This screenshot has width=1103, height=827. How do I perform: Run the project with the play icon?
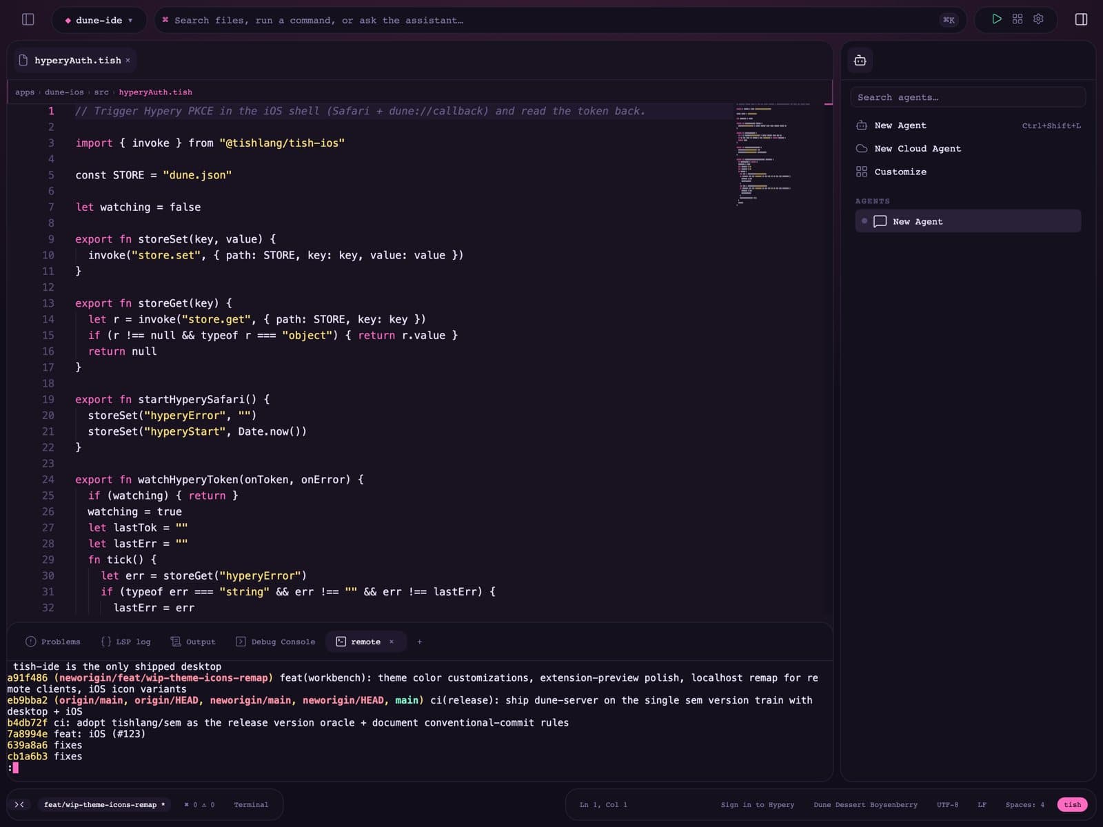(x=996, y=19)
